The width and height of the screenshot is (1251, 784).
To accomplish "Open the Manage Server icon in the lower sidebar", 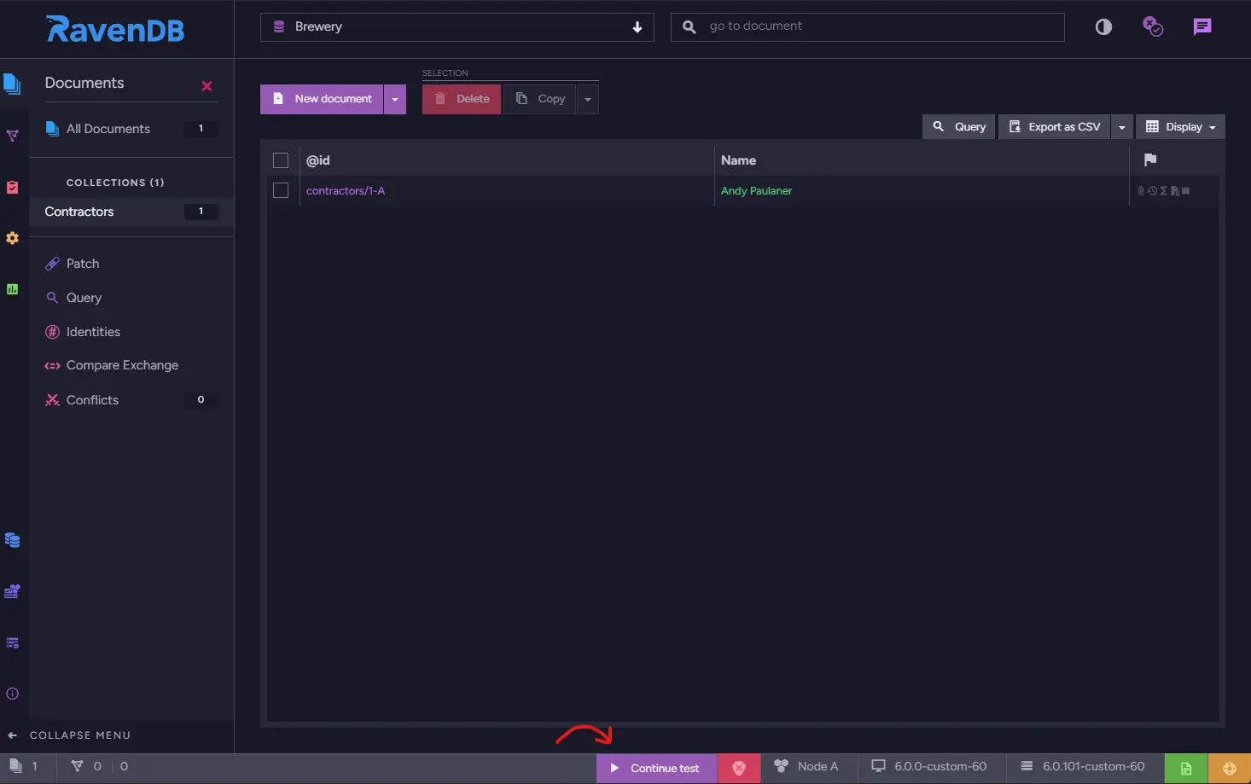I will click(12, 591).
